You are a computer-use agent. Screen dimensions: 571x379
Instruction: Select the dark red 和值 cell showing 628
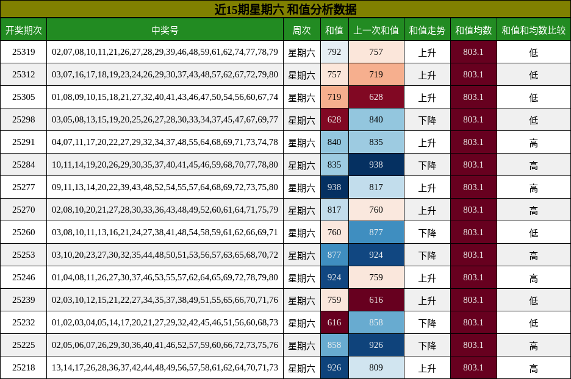coord(334,119)
